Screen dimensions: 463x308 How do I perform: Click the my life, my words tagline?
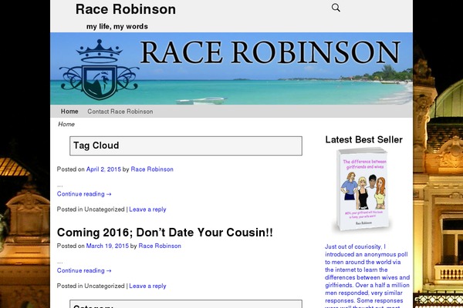pos(117,26)
